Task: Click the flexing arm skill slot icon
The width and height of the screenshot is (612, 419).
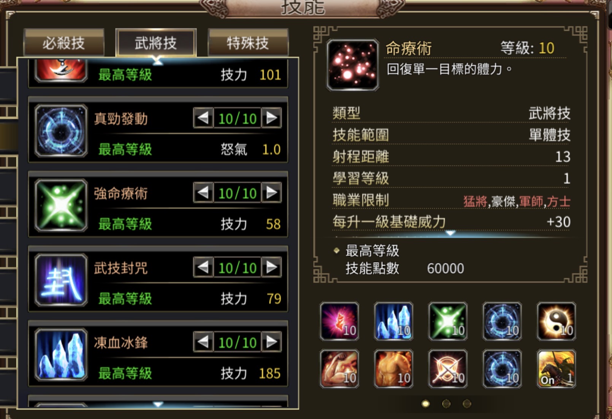Action: click(x=339, y=369)
